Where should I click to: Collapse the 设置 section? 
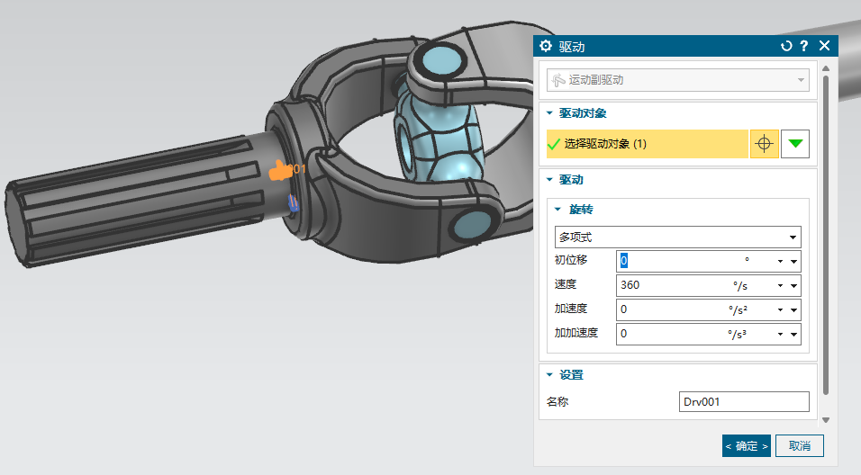point(550,375)
